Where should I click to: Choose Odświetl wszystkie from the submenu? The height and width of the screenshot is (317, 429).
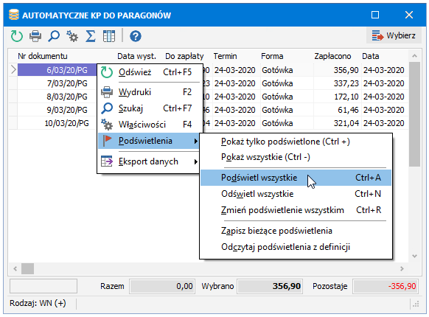click(x=296, y=194)
